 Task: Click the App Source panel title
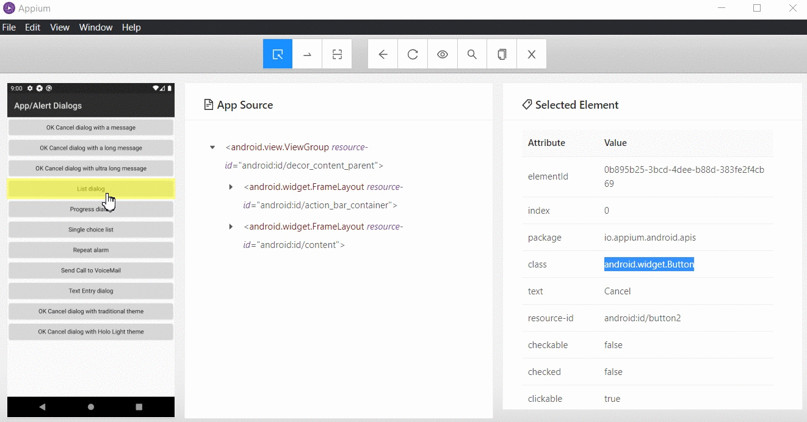click(245, 105)
